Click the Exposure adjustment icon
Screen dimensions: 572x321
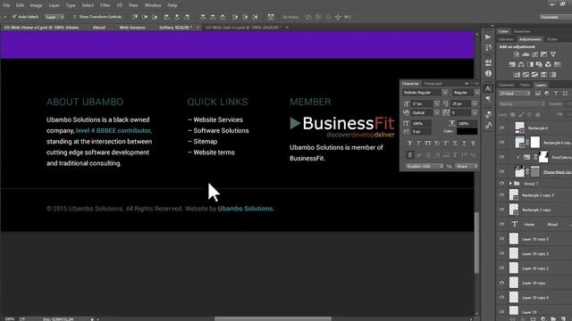coord(544,54)
